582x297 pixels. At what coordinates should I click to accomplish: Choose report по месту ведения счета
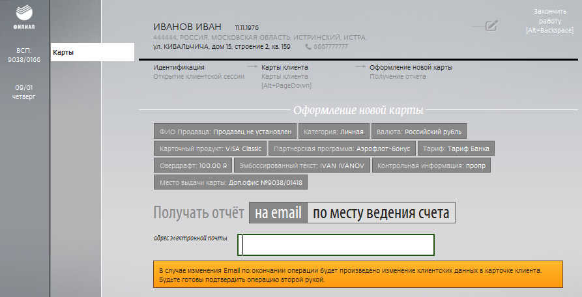381,213
